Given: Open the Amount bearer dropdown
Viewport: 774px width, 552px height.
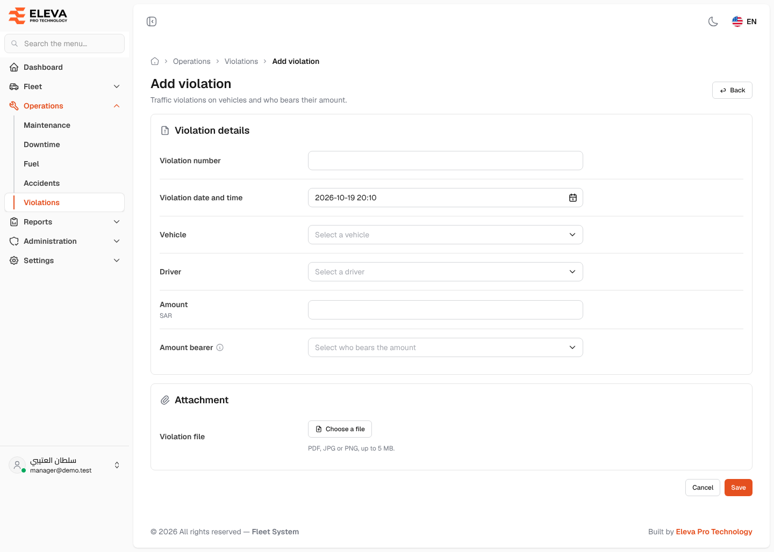Looking at the screenshot, I should tap(446, 347).
